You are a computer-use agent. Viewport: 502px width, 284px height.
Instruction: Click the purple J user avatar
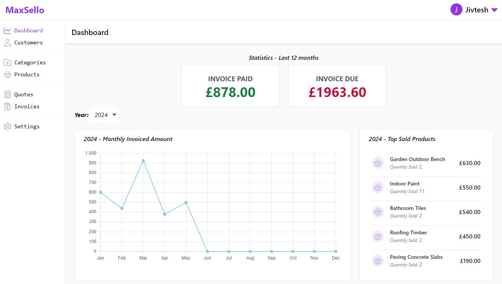pyautogui.click(x=456, y=10)
